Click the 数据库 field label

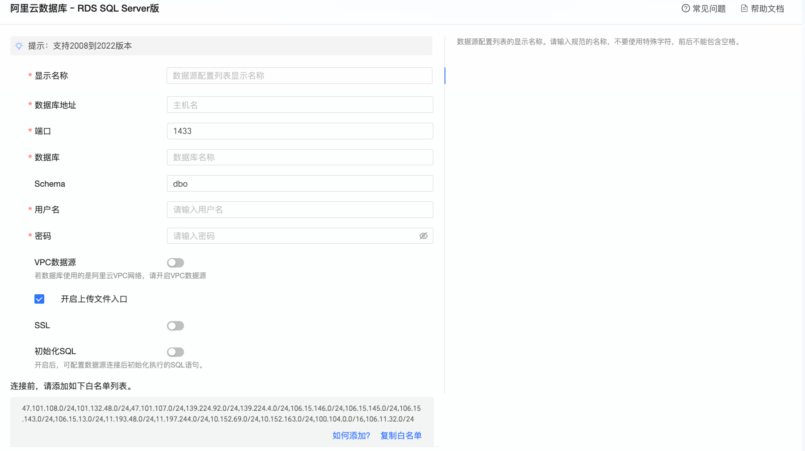coord(47,157)
